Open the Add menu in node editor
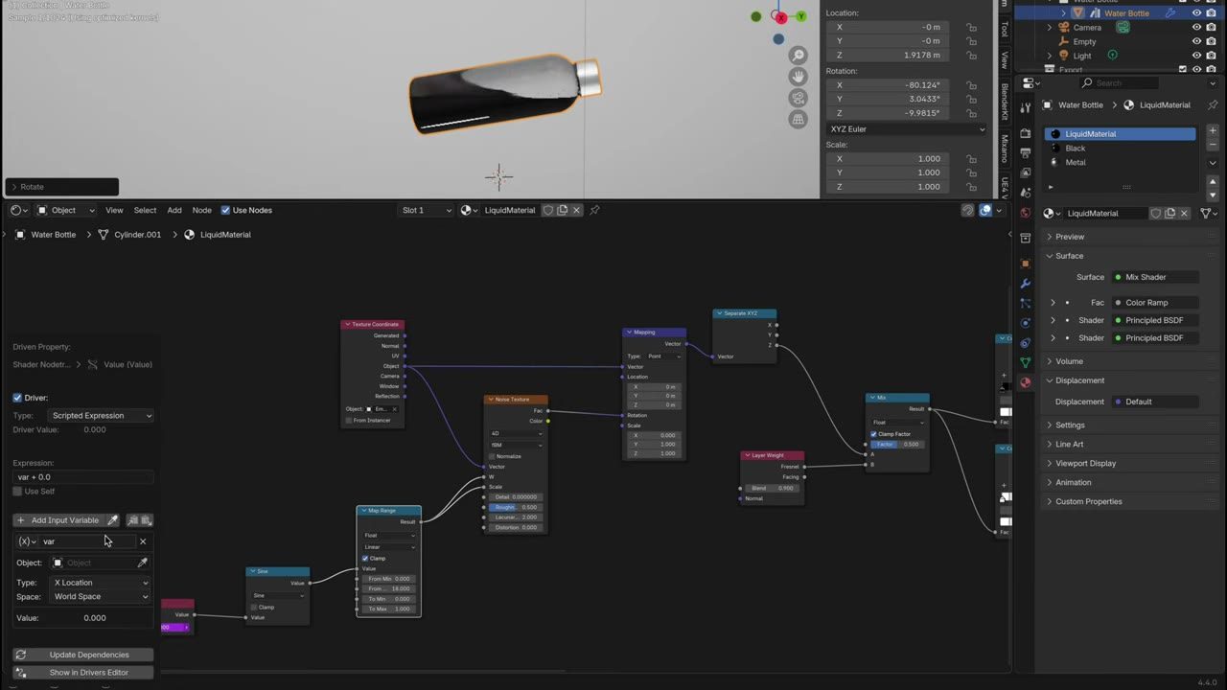 click(174, 210)
